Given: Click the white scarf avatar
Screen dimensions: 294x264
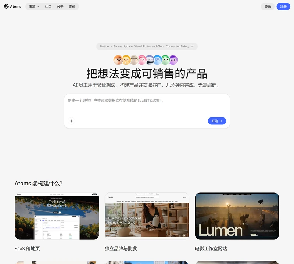Looking at the screenshot, I should [150, 60].
